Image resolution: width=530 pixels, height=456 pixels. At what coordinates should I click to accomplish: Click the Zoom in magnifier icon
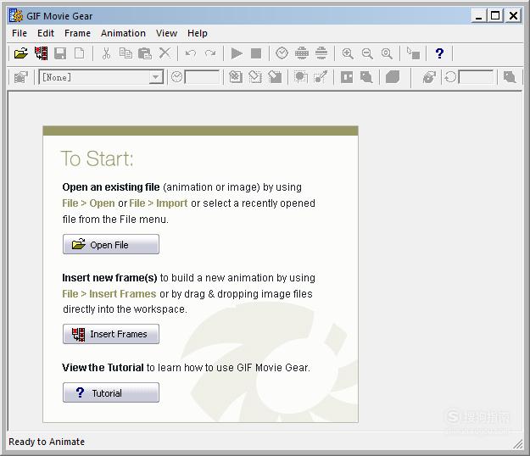point(348,53)
